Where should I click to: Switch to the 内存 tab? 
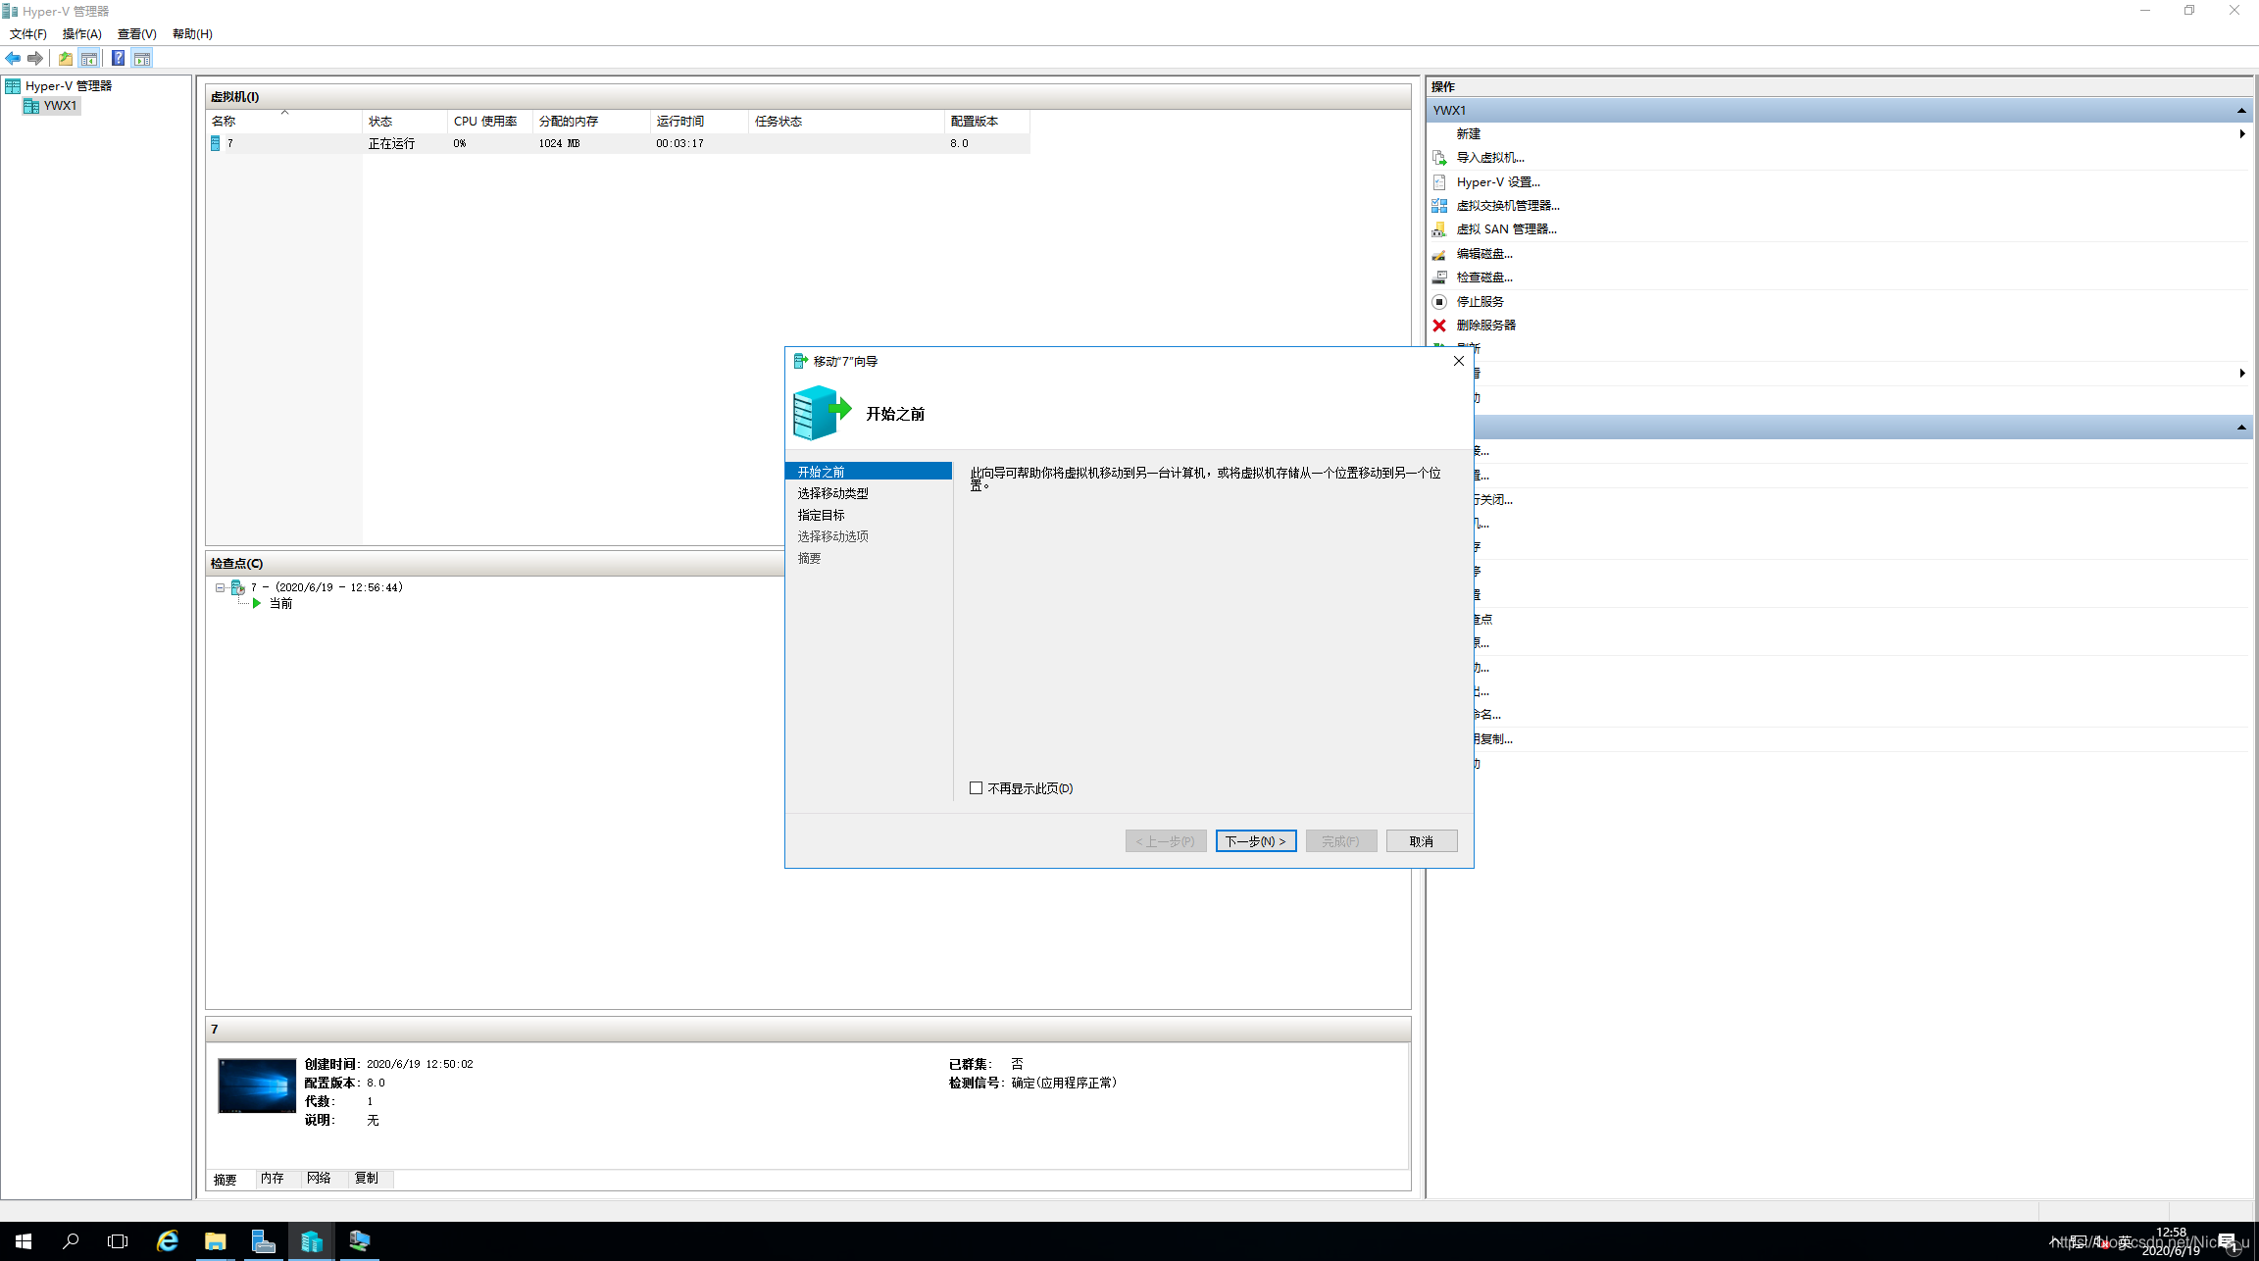tap(272, 1179)
